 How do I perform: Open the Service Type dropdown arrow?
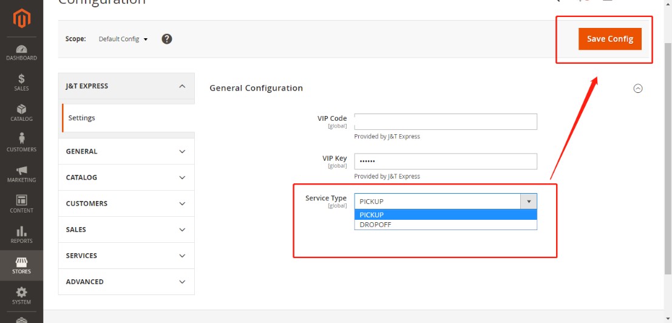(528, 202)
